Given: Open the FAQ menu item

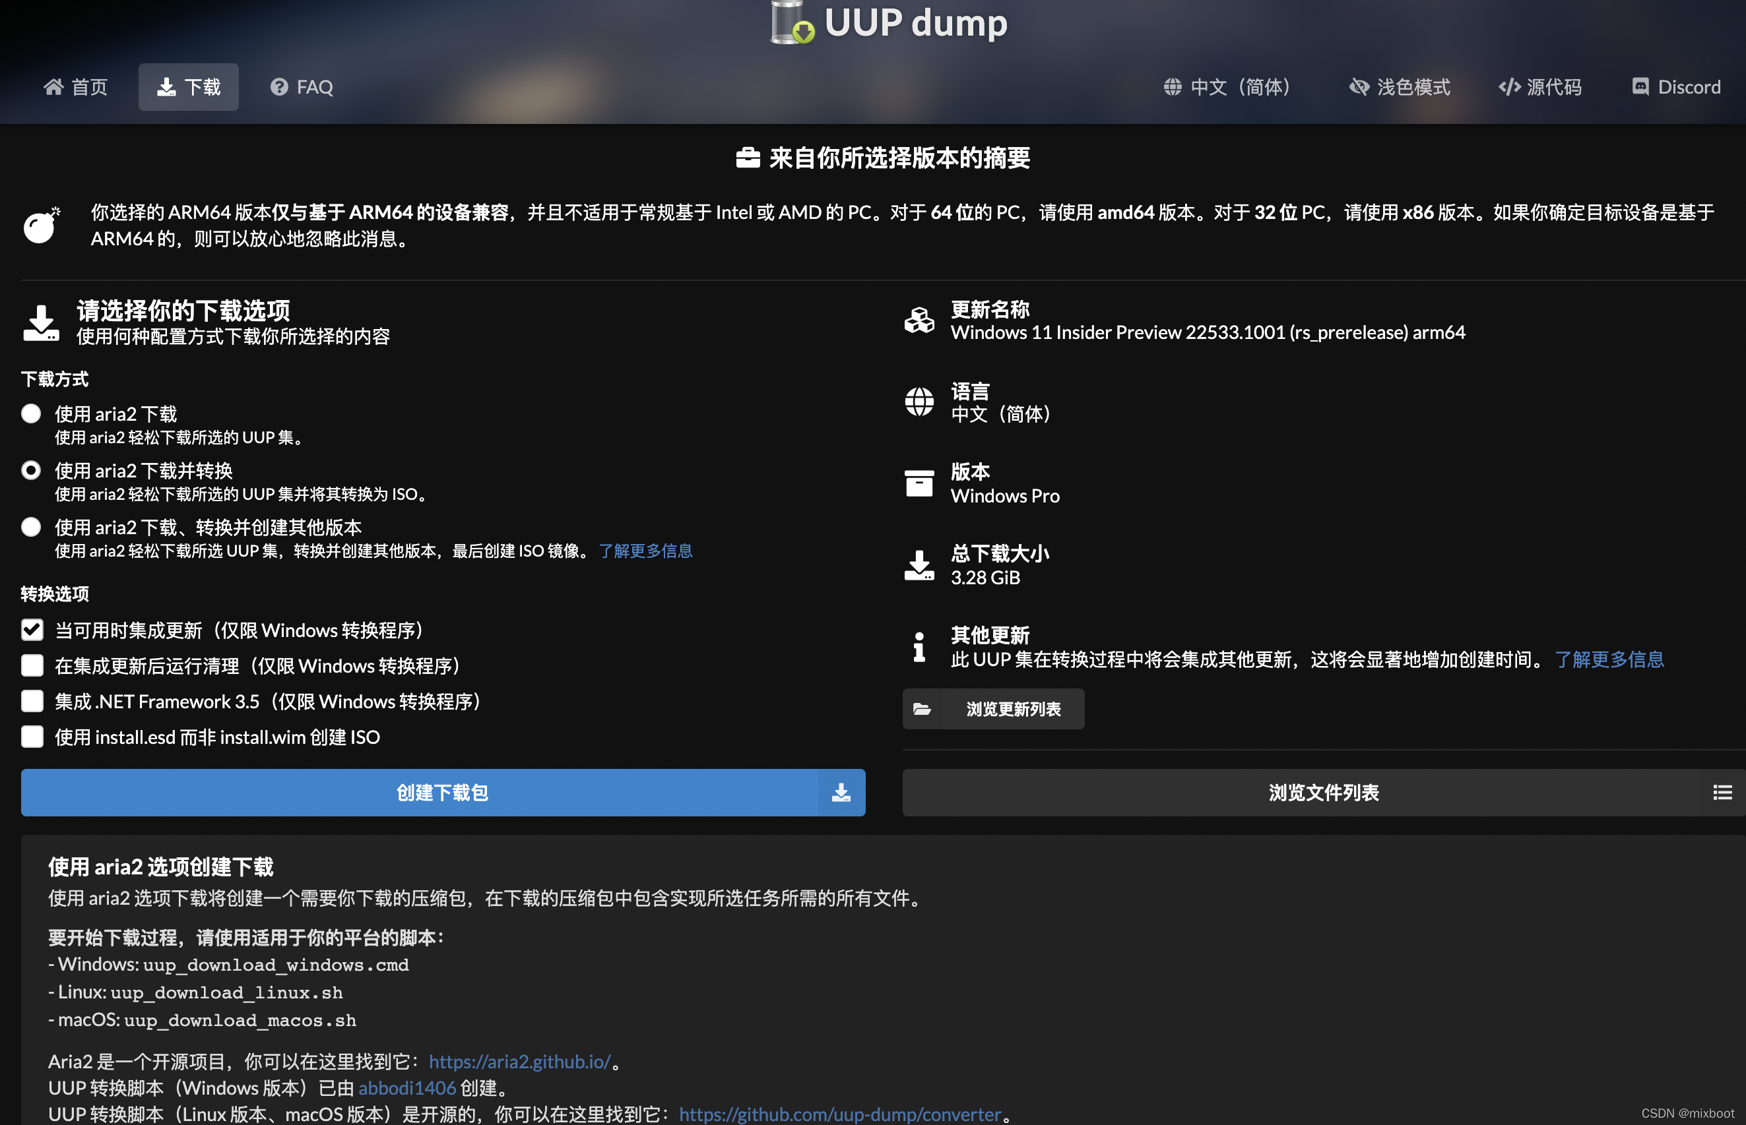Looking at the screenshot, I should (301, 87).
